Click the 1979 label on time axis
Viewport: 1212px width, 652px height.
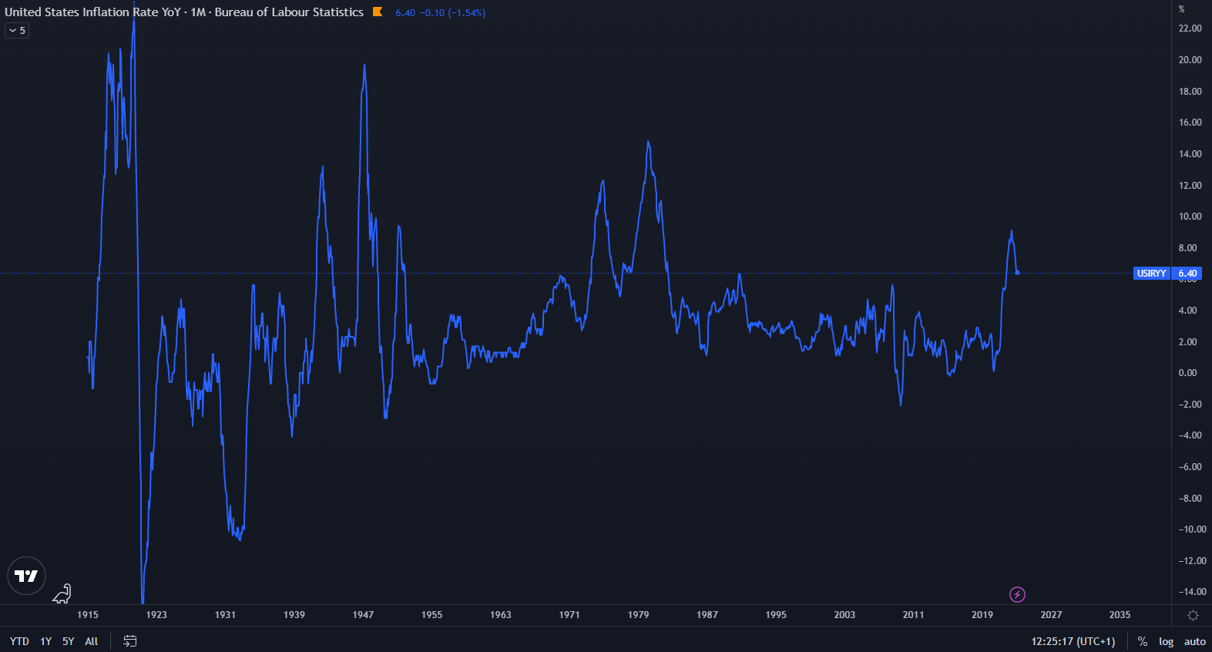[638, 615]
